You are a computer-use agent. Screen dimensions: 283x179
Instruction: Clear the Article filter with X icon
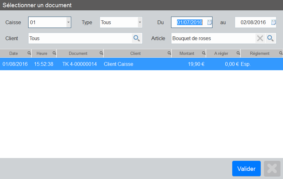[x=260, y=38]
